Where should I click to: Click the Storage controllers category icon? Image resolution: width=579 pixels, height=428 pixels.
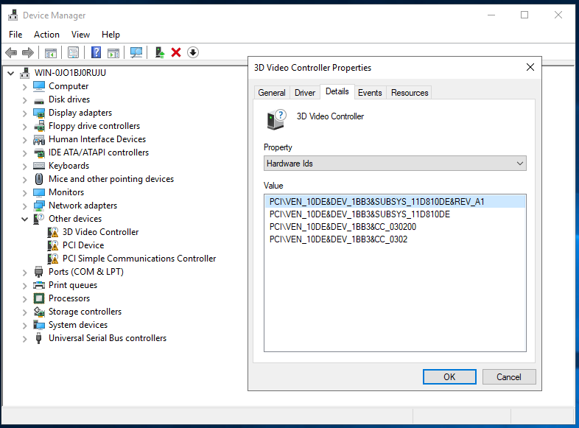pyautogui.click(x=39, y=312)
